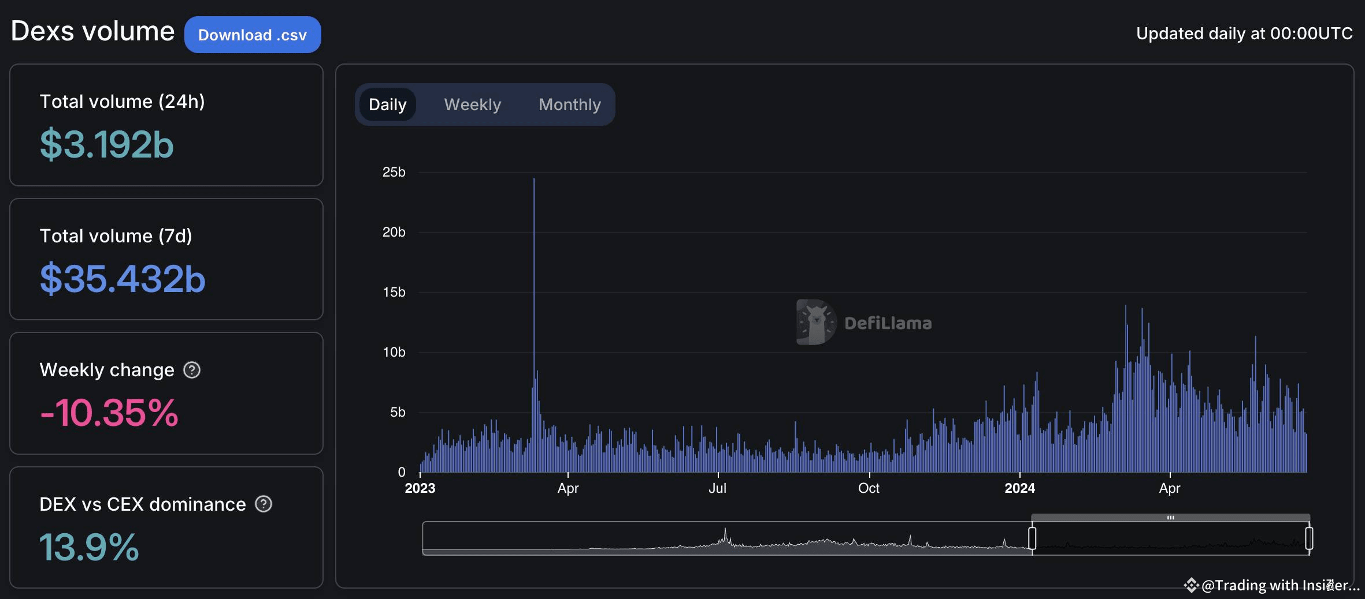This screenshot has width=1365, height=599.
Task: Click the 2024 label on the x-axis
Action: pos(1019,488)
